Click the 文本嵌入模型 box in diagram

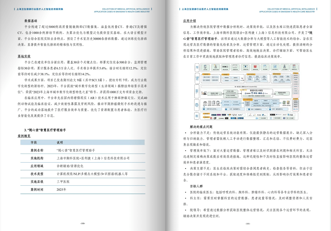231,92
